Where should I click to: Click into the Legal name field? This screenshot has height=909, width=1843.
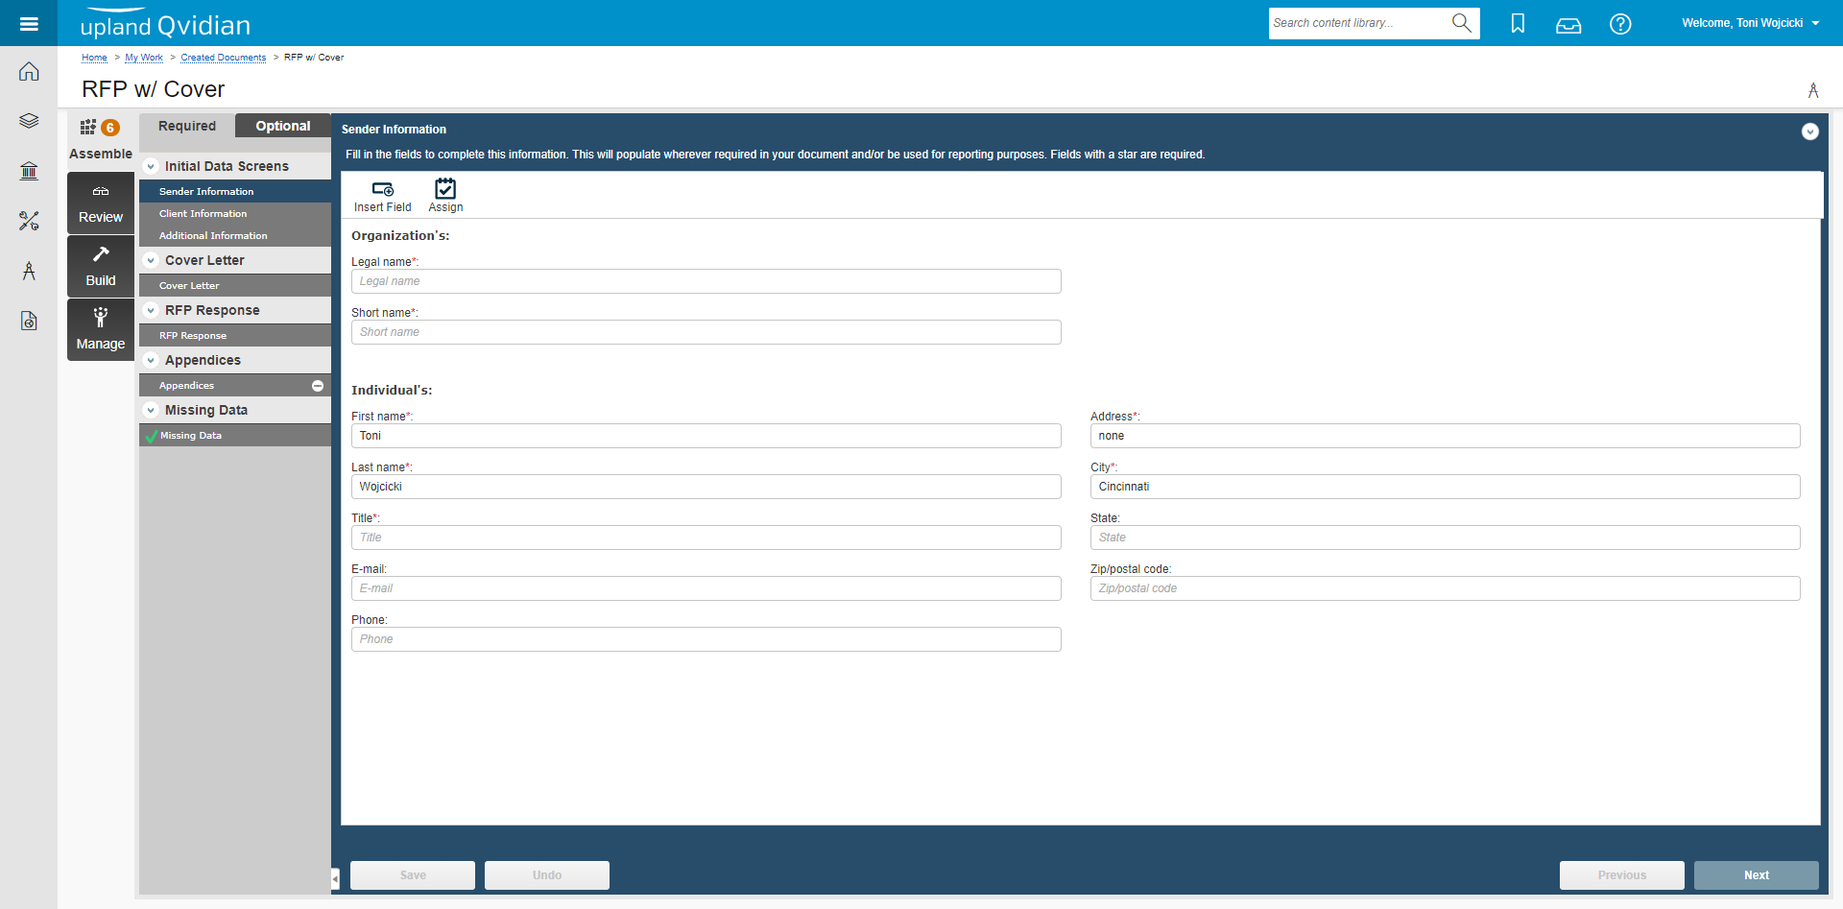tap(706, 281)
